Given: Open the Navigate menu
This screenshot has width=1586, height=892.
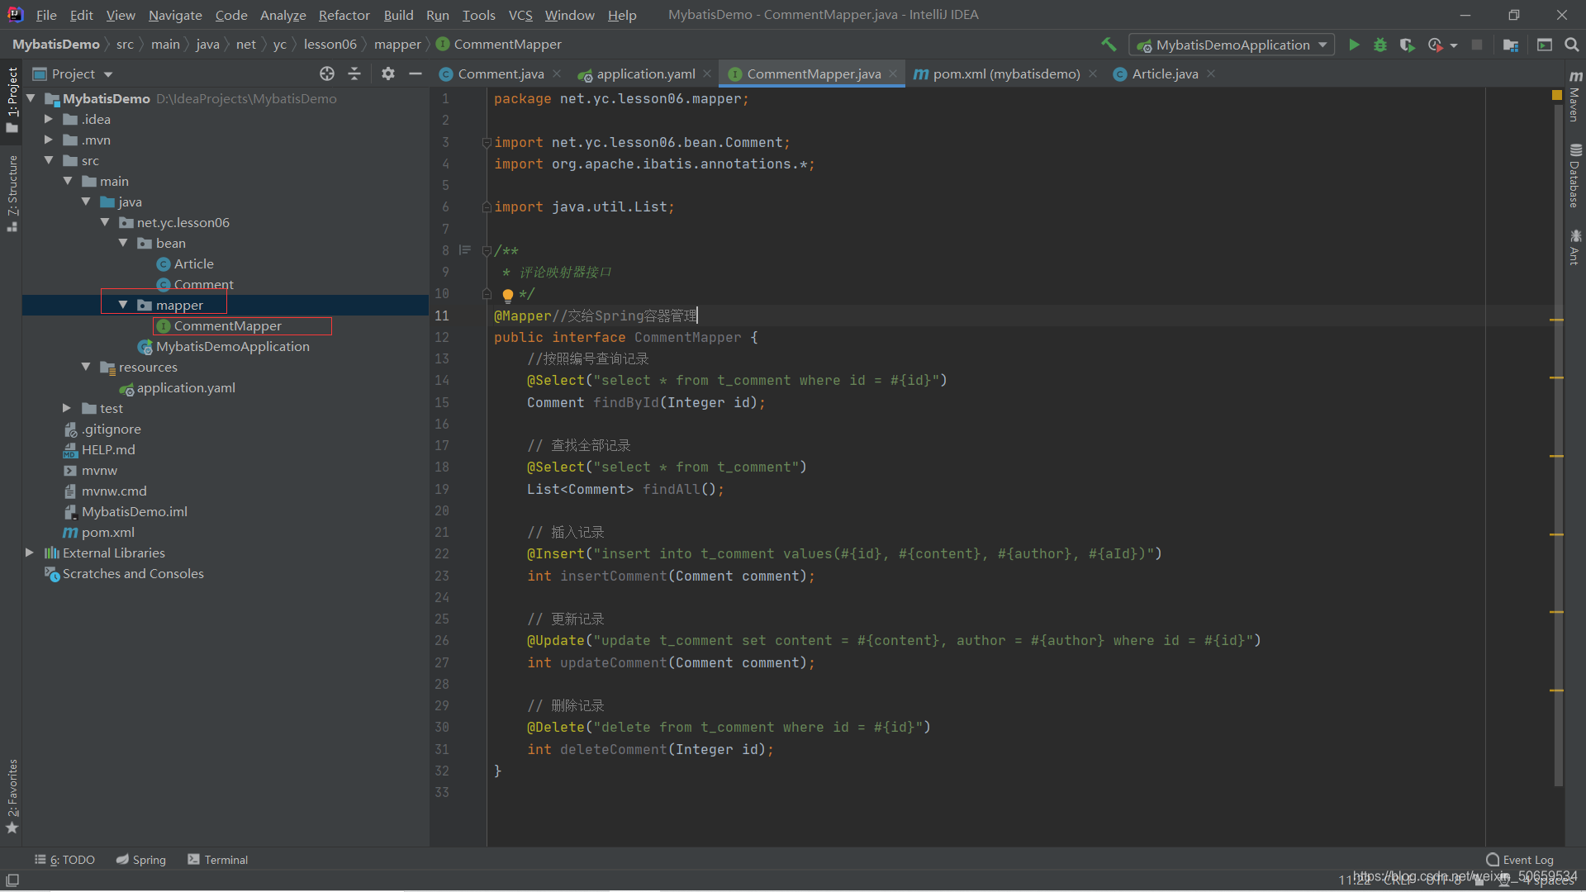Looking at the screenshot, I should (x=173, y=14).
